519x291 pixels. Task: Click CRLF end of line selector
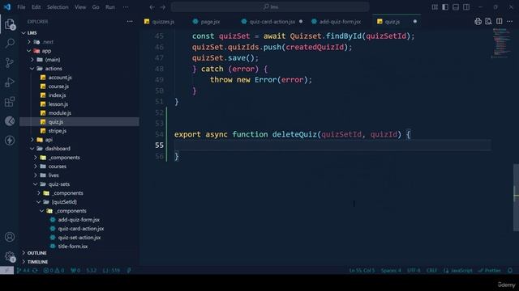pyautogui.click(x=432, y=270)
